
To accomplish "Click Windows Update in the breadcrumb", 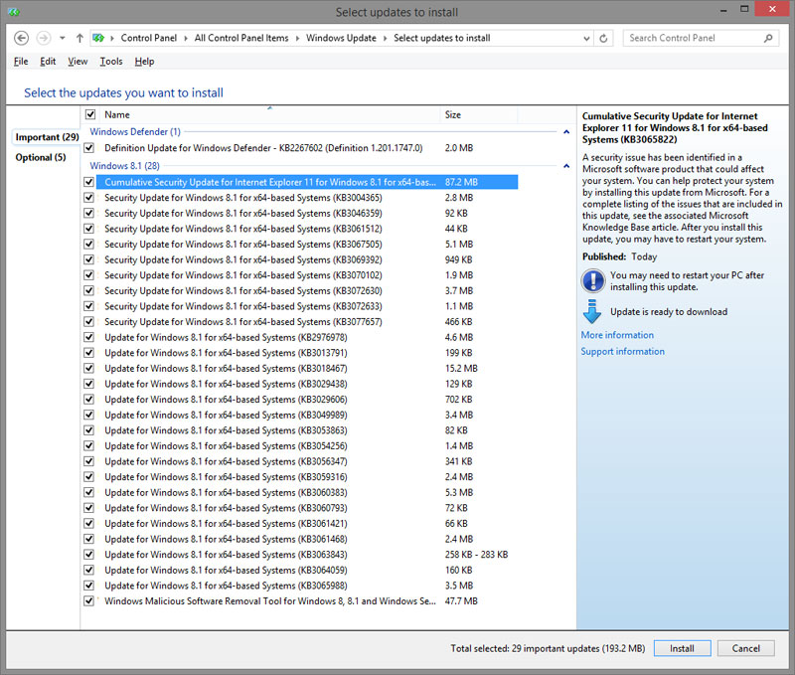I will pos(341,38).
